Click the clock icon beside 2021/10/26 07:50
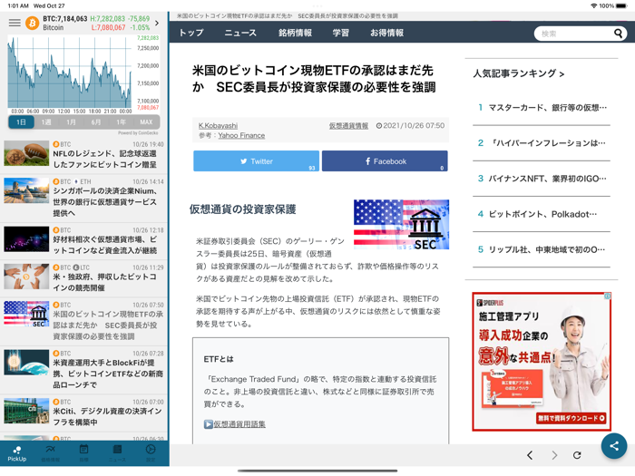The height and width of the screenshot is (476, 635). (x=378, y=126)
